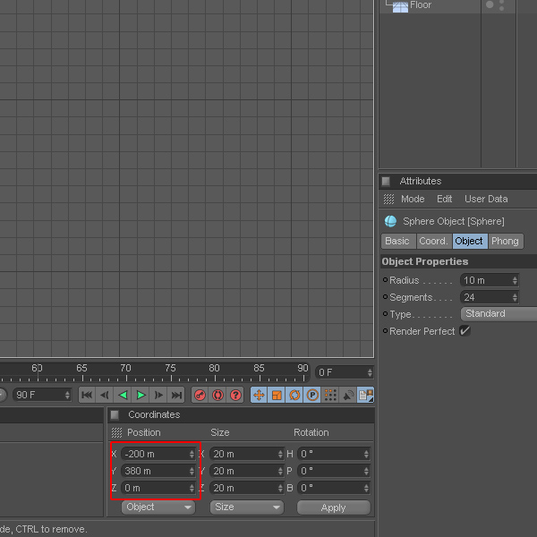This screenshot has width=537, height=537.
Task: Click the Sphere Object icon in Attributes
Action: pos(390,221)
